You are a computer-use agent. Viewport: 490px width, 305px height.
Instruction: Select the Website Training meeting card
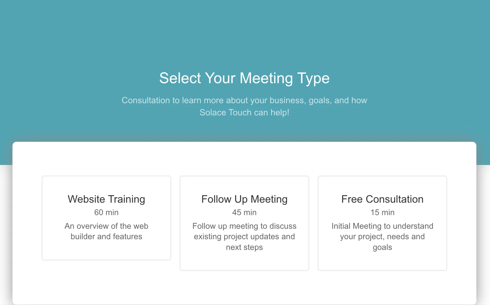click(106, 218)
